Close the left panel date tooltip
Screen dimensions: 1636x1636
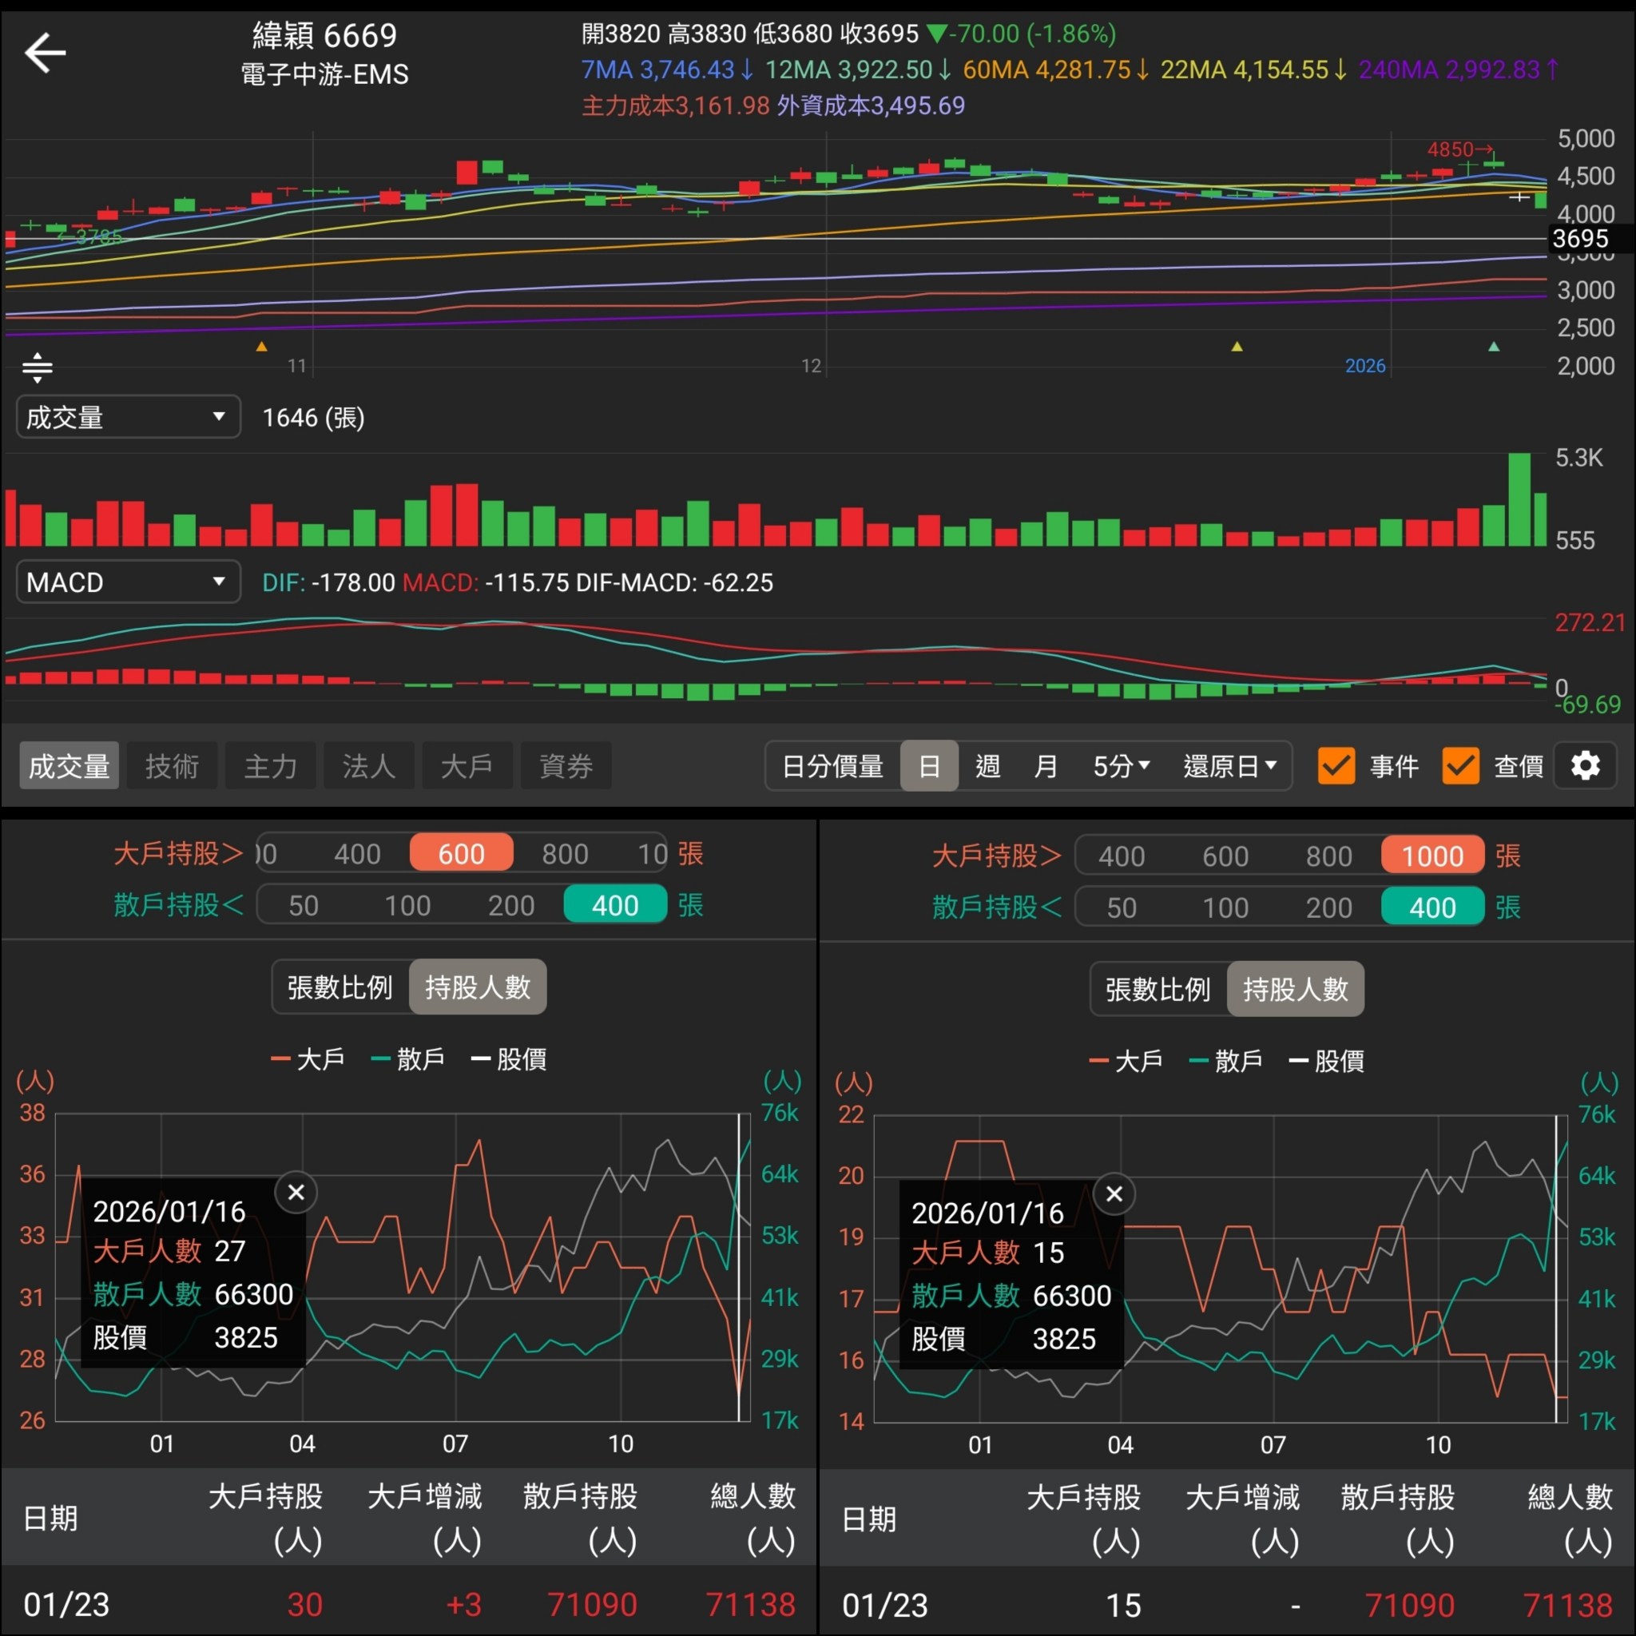(296, 1193)
